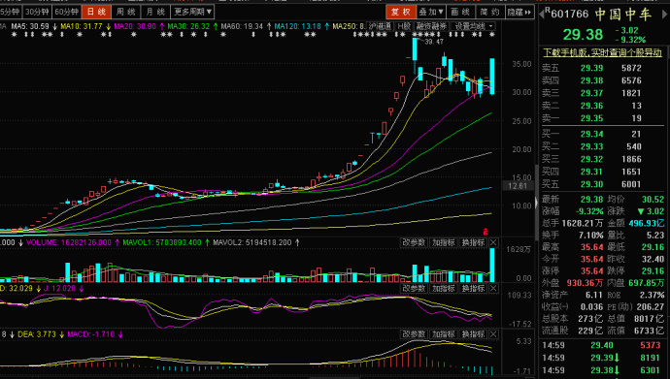The height and width of the screenshot is (379, 670).
Task: Open the 下载手机版 download link
Action: click(602, 53)
